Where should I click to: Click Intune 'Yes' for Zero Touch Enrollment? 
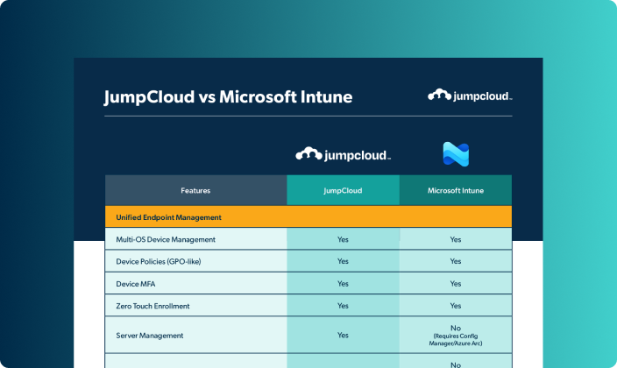coord(456,306)
